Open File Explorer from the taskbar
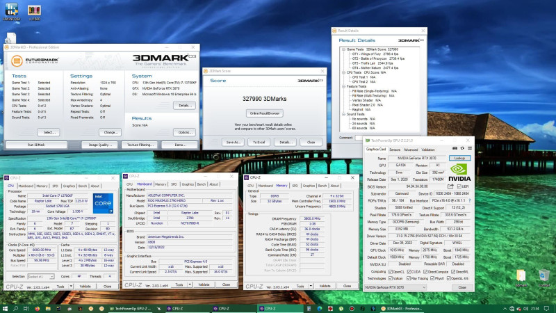 point(48,309)
